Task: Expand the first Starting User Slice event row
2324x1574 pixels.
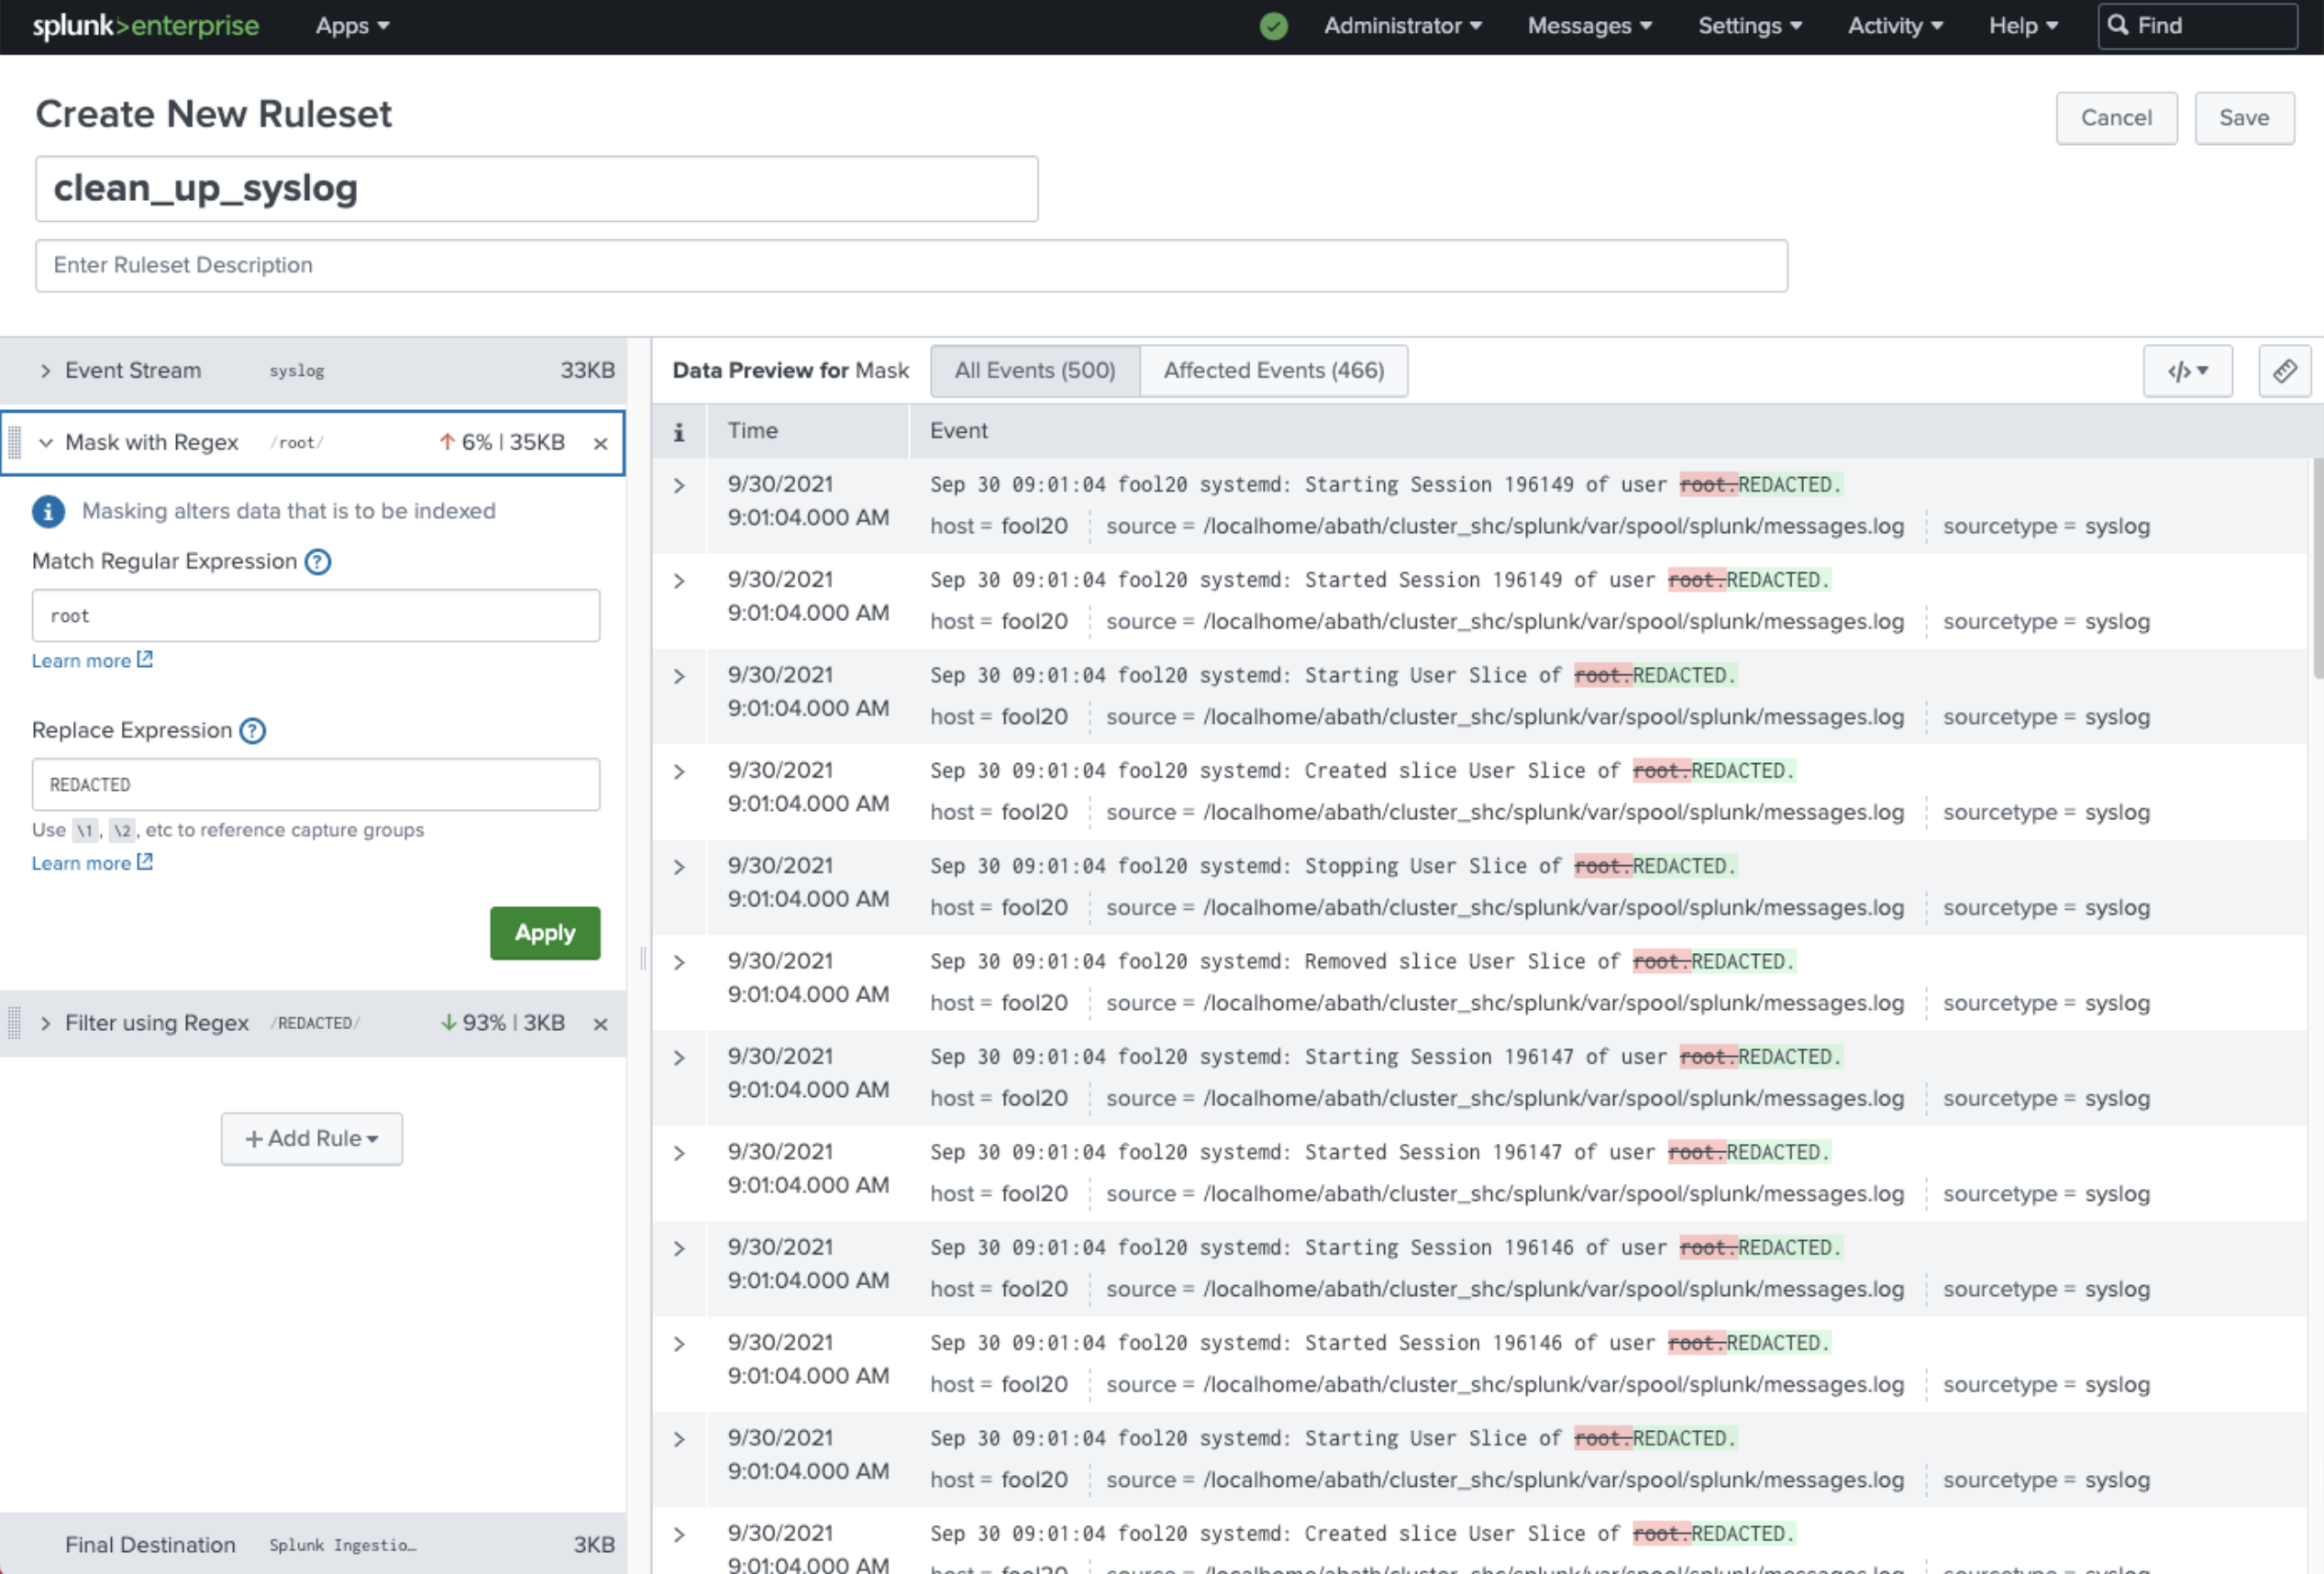Action: [x=679, y=677]
